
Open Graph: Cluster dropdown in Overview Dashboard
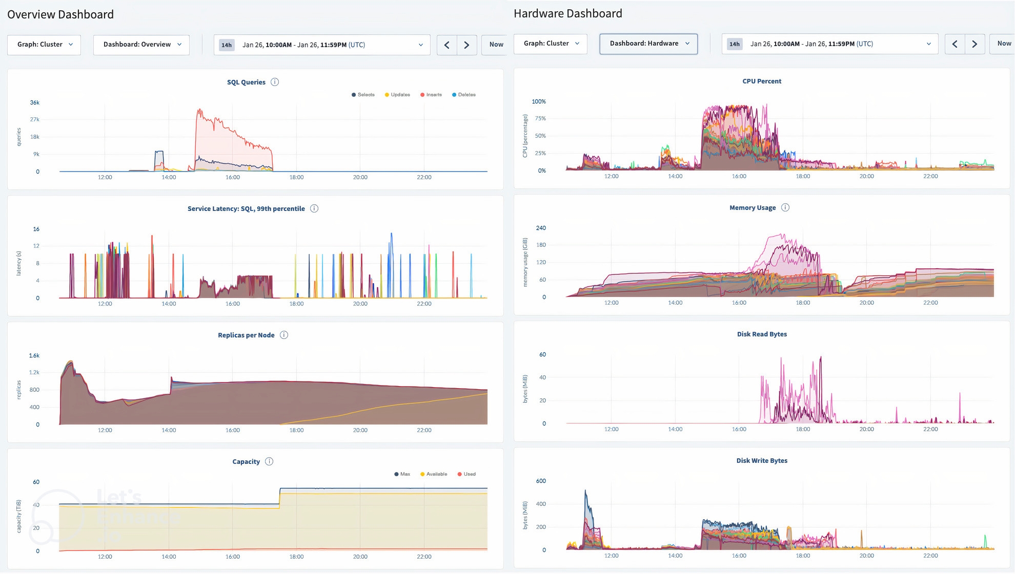[x=44, y=45]
